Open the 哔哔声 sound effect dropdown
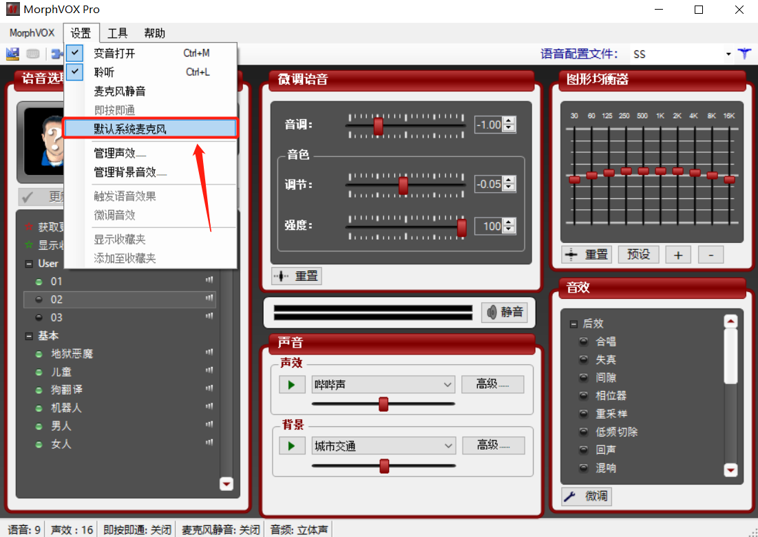Image resolution: width=758 pixels, height=537 pixels. click(383, 384)
